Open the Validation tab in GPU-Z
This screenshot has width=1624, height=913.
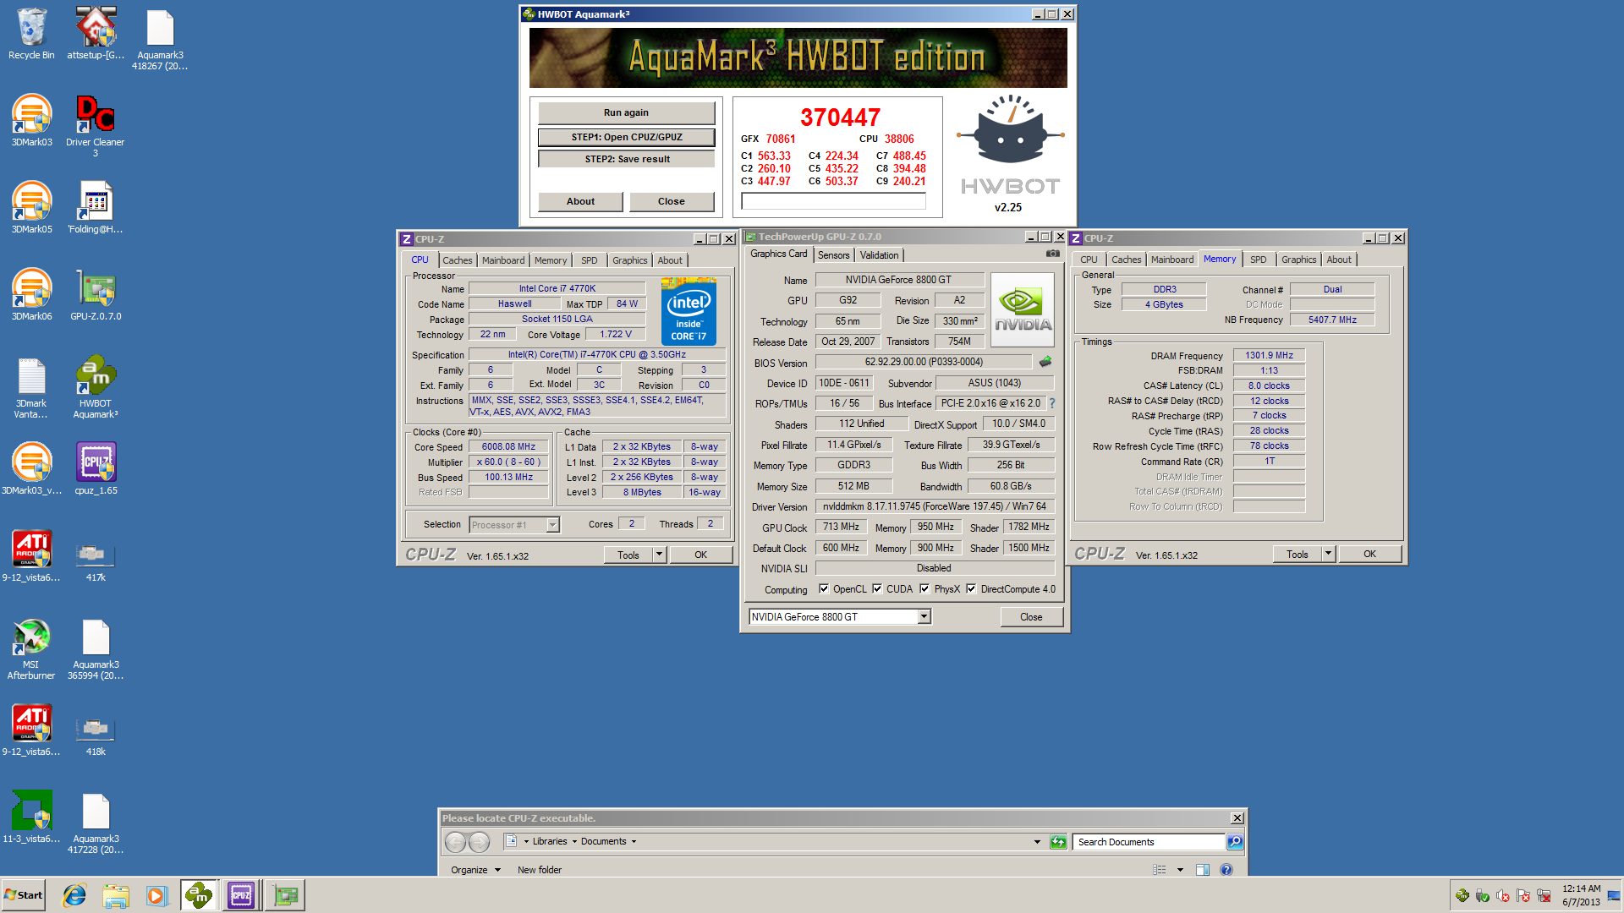(880, 255)
